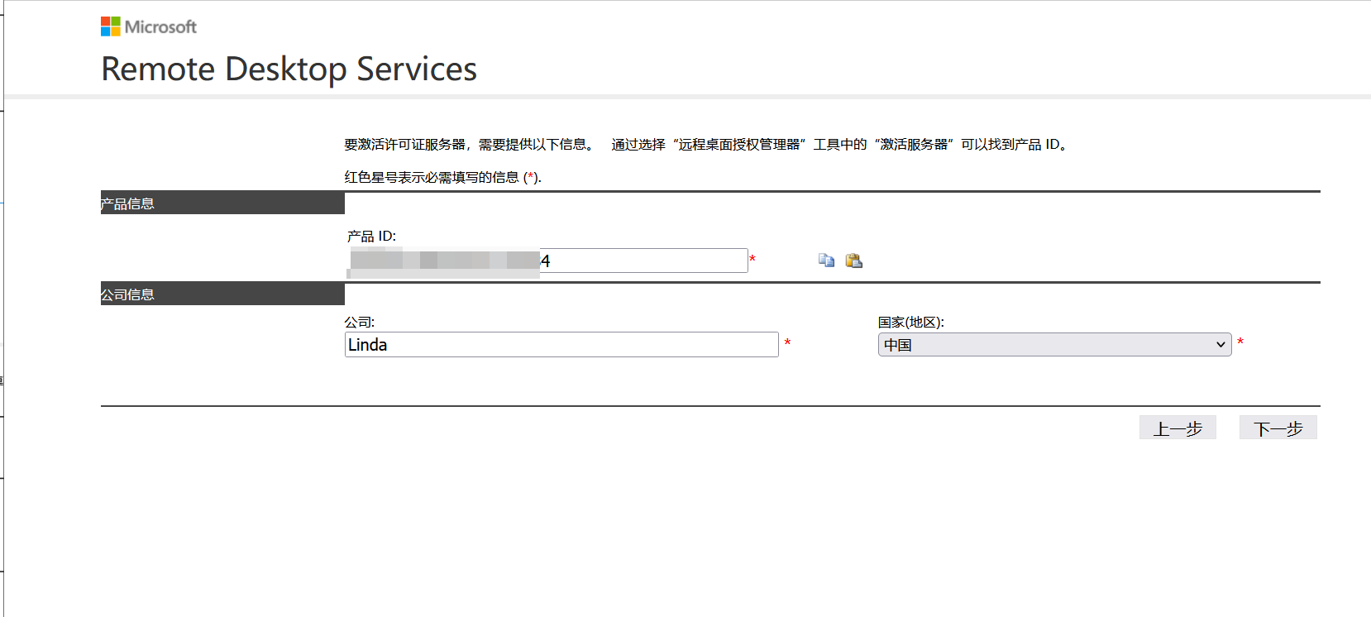Click the chevron arrow of the 中国 dropdown

1221,345
